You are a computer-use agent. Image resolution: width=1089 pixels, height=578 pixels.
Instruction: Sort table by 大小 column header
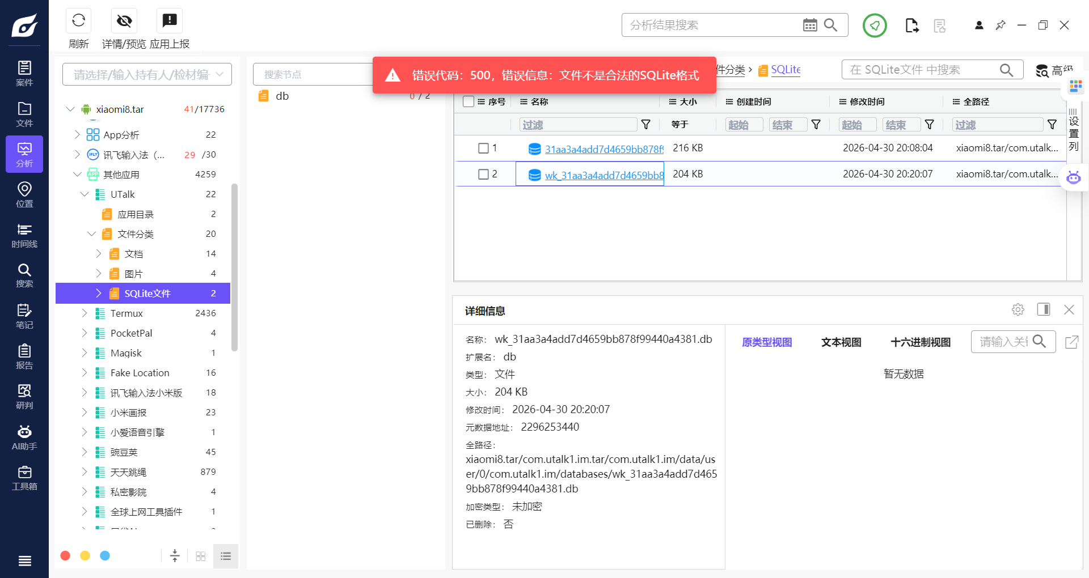(x=688, y=101)
